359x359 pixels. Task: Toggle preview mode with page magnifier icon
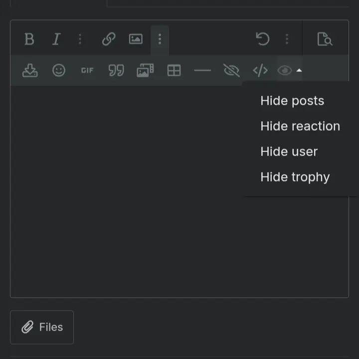click(325, 39)
